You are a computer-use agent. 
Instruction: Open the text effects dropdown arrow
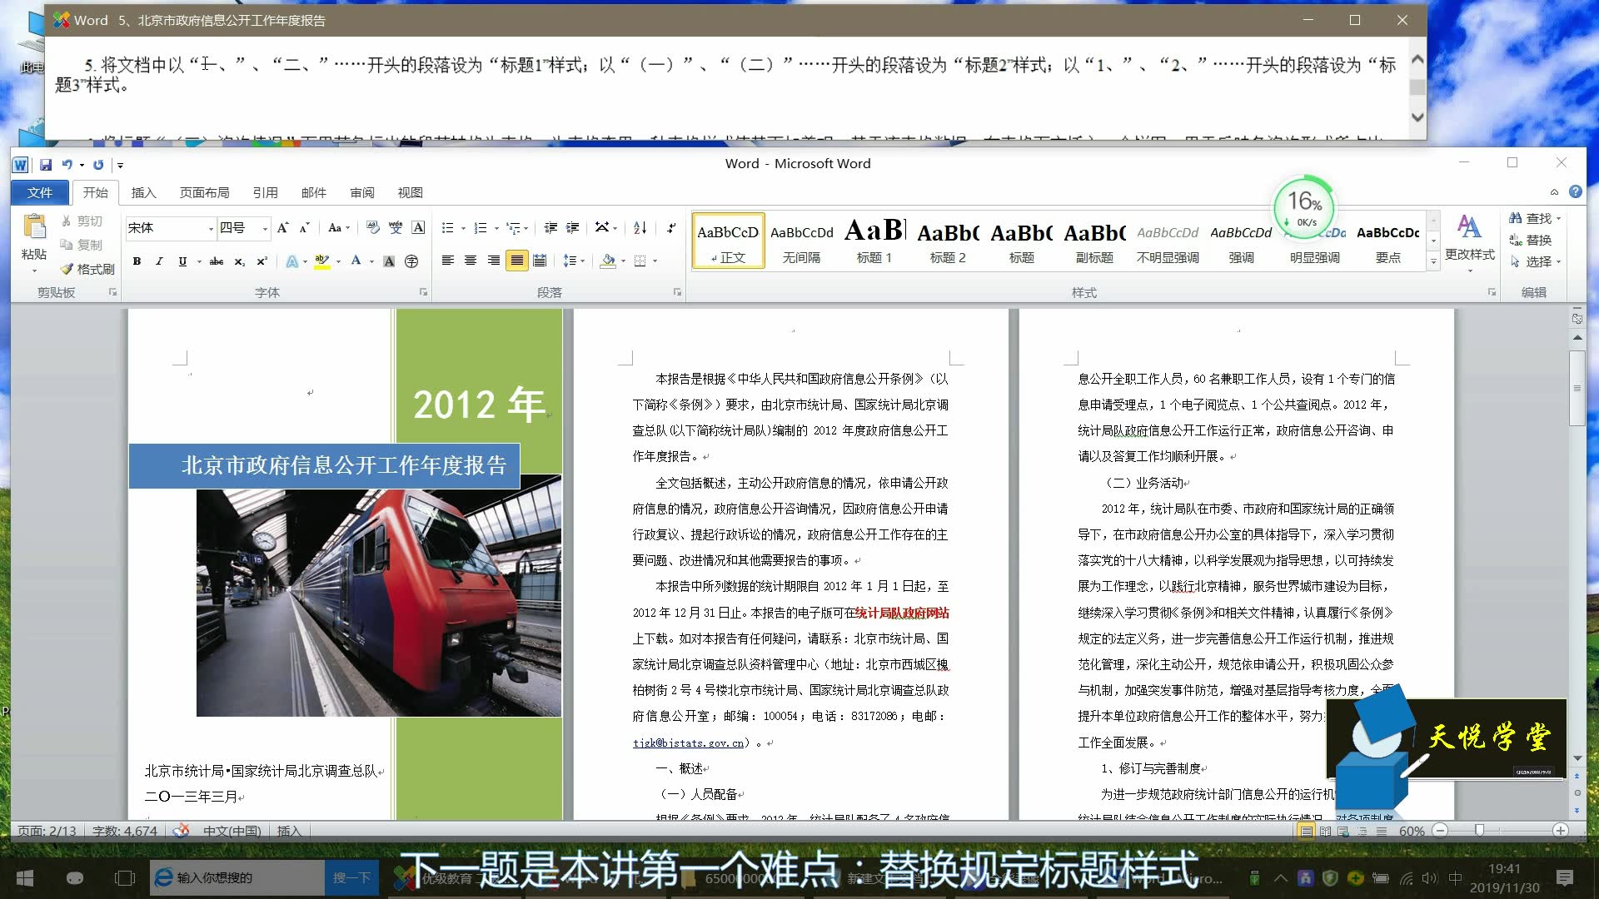pos(305,261)
